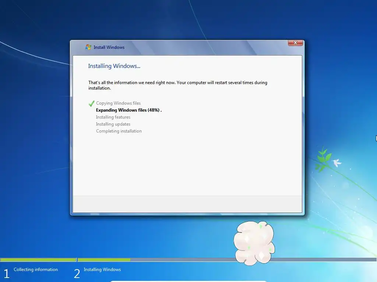Screen dimensions: 377x282
Task: Click the 'Install Windows' title bar text
Action: (x=109, y=47)
